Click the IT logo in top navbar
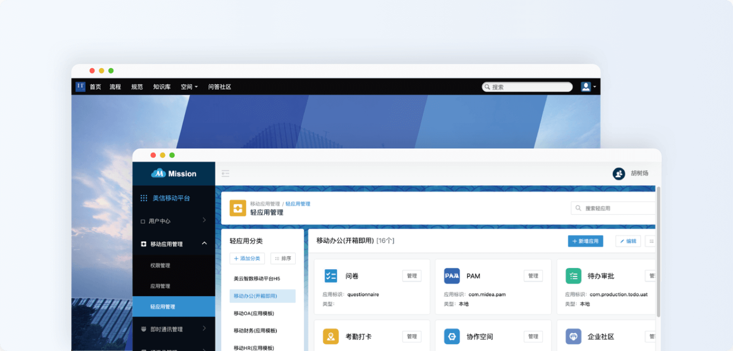The image size is (733, 351). [81, 87]
